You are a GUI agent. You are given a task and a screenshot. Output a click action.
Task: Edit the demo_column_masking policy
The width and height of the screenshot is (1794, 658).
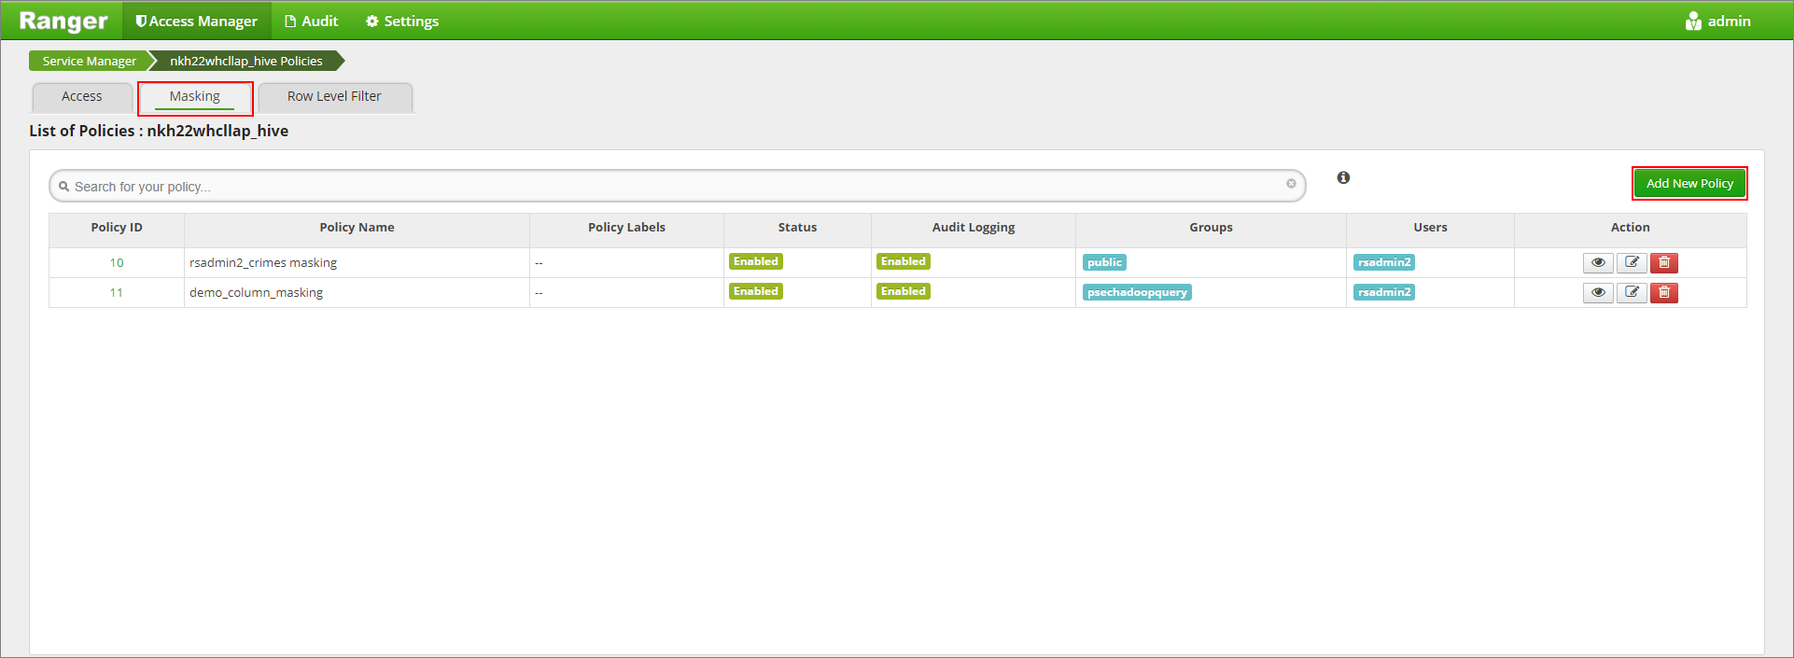(1632, 292)
